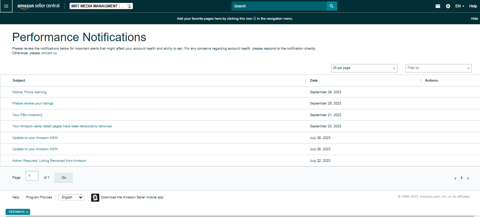The height and width of the screenshot is (217, 480).
Task: Open the contact us link
Action: 49,53
